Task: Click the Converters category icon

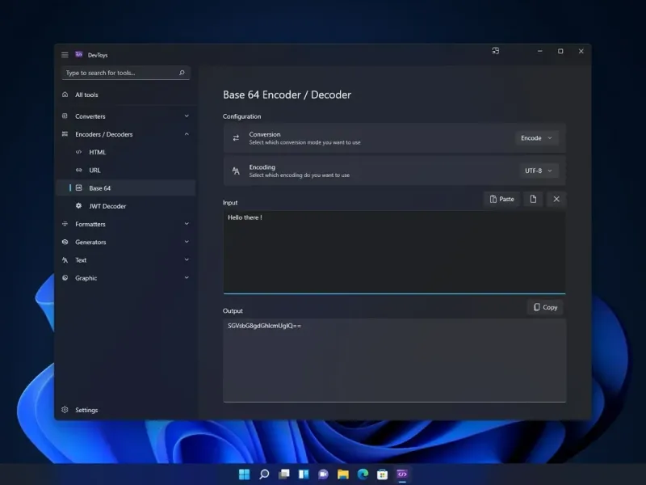Action: 65,116
